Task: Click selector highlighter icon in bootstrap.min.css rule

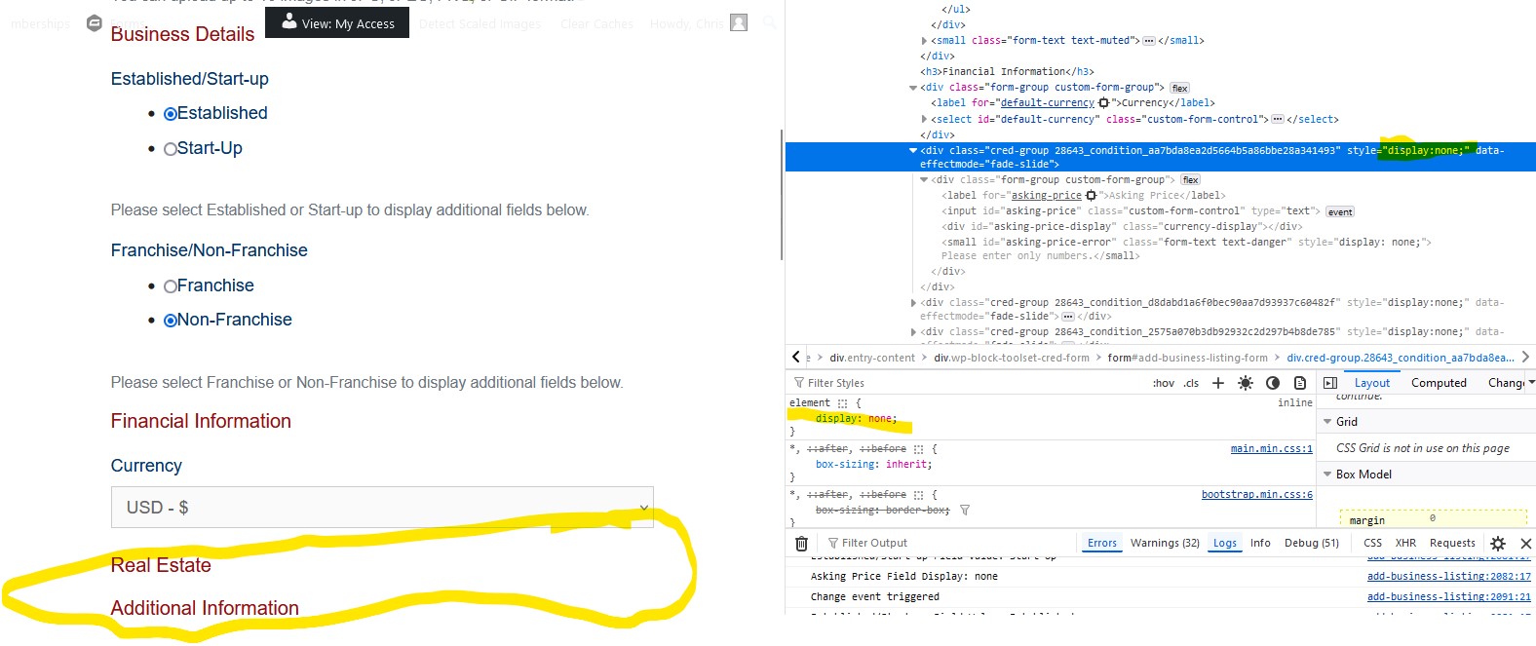Action: click(918, 495)
